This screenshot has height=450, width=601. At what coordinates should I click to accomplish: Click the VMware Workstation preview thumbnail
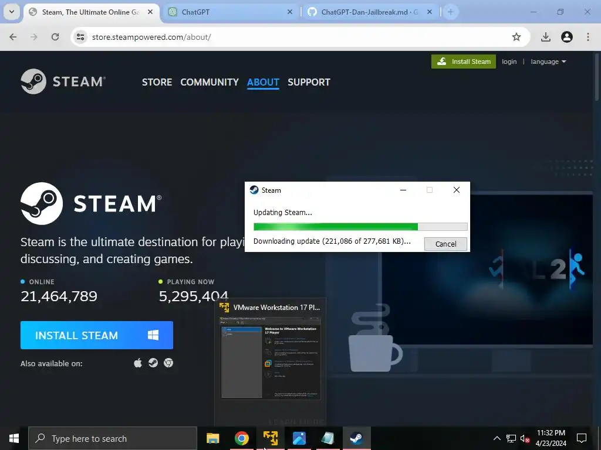click(271, 358)
